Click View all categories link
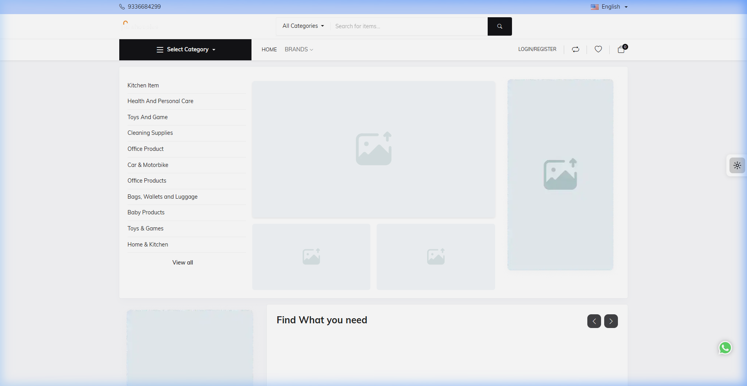The width and height of the screenshot is (747, 386). pos(182,263)
